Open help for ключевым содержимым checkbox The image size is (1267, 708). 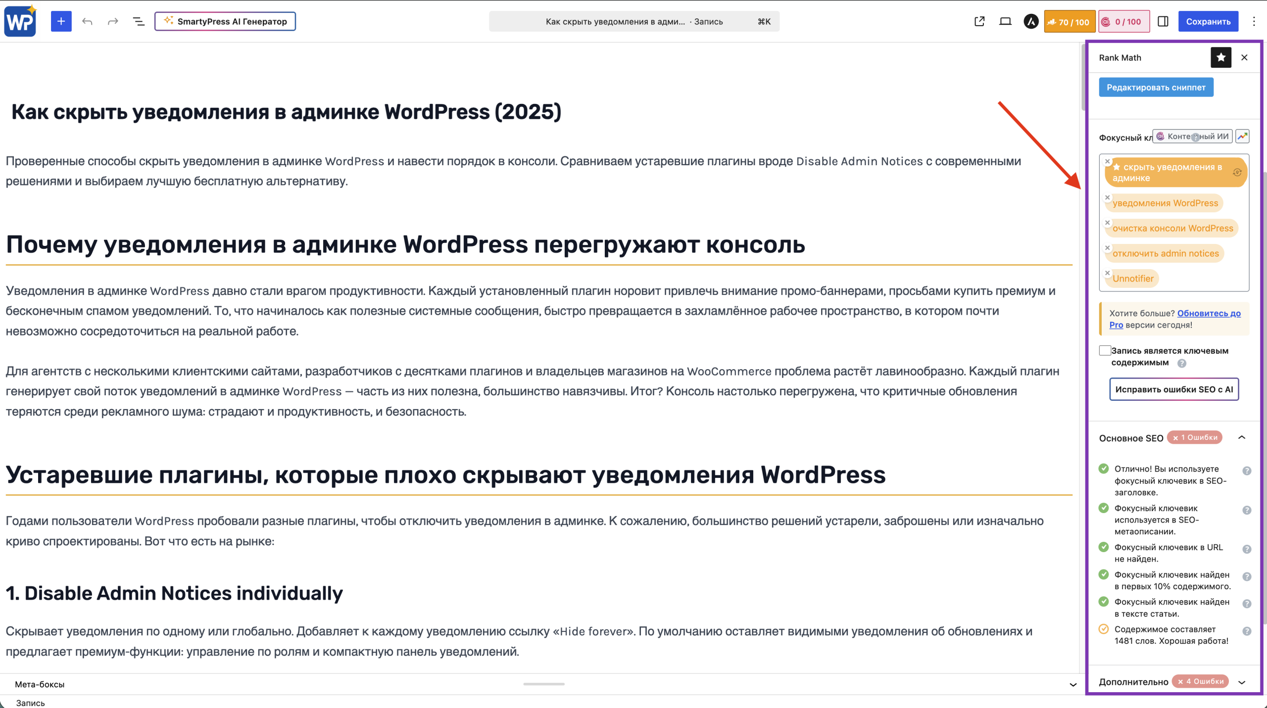click(1182, 363)
